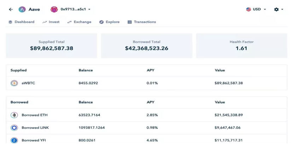Click the Aave protocol logo icon
This screenshot has height=149, width=291.
[22, 9]
